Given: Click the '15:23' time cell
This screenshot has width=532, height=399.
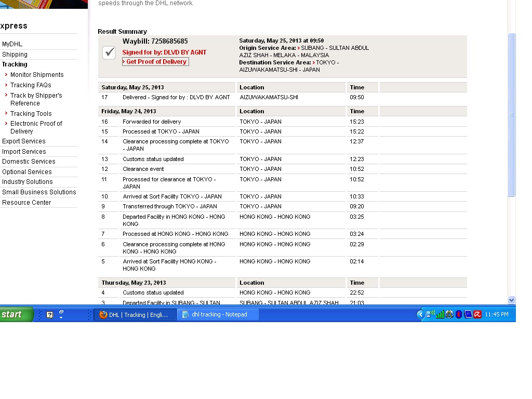Looking at the screenshot, I should coord(356,122).
